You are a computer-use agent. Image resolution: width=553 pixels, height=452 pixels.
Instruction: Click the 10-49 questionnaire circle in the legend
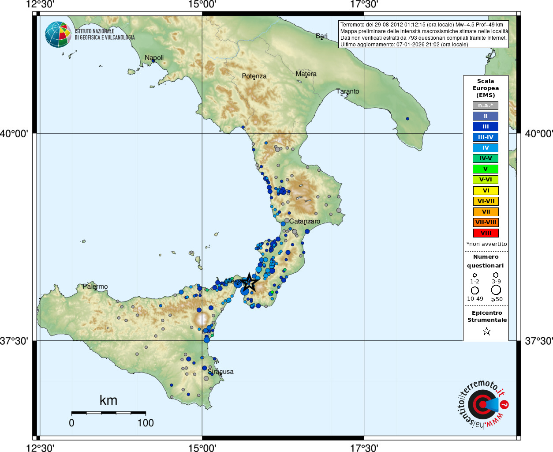475,290
